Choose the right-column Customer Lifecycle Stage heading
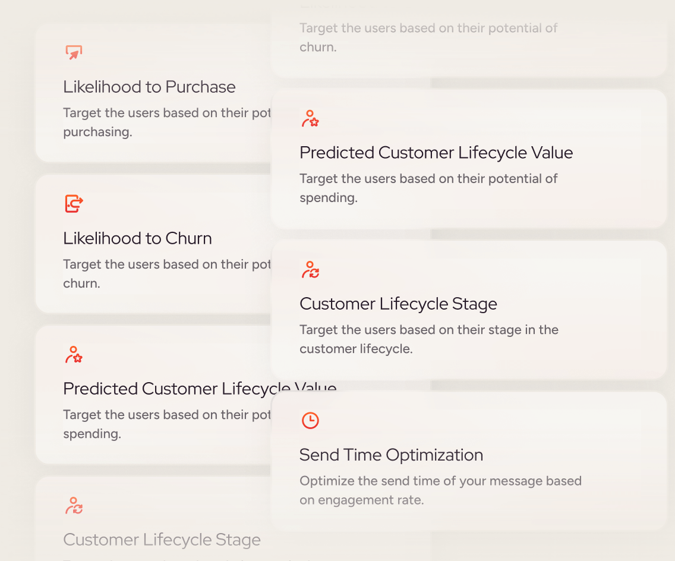 (398, 304)
